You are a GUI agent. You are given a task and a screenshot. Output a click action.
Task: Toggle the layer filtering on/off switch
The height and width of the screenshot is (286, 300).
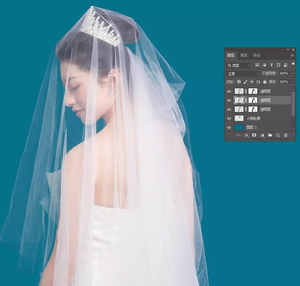(x=293, y=64)
